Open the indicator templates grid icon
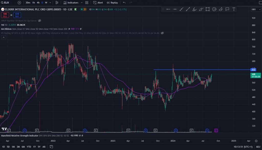 click(87, 3)
